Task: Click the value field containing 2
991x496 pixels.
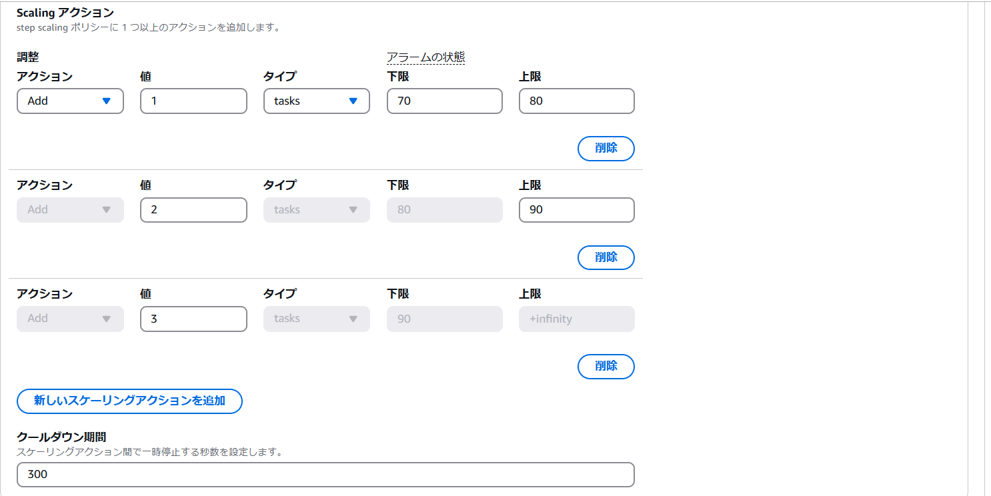Action: tap(193, 210)
